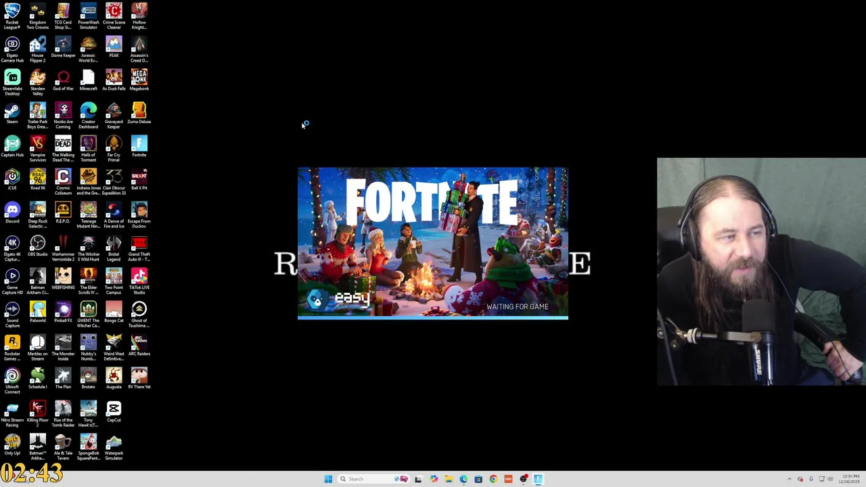866x487 pixels.
Task: Click the Road 96 desktop icon
Action: click(38, 179)
